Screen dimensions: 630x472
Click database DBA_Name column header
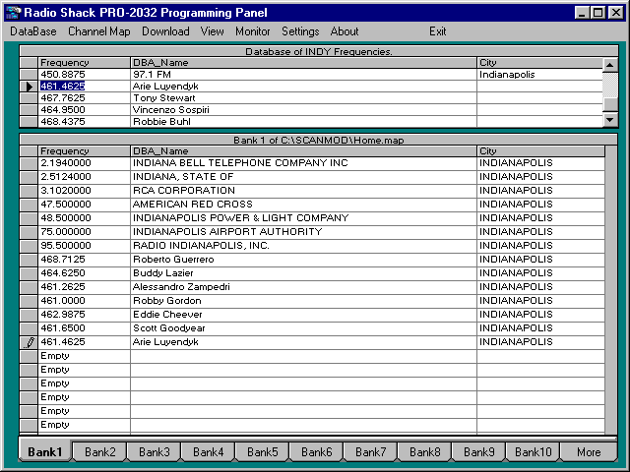pyautogui.click(x=303, y=63)
